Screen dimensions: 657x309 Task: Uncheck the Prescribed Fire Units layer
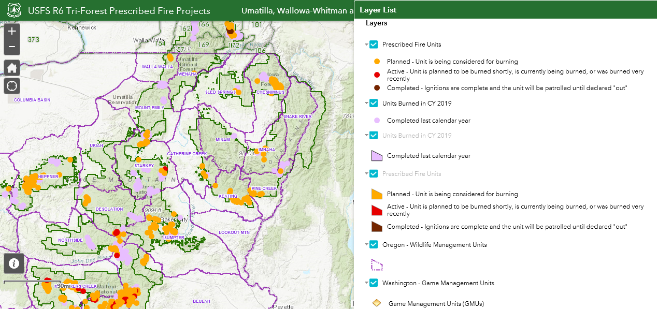pyautogui.click(x=373, y=44)
